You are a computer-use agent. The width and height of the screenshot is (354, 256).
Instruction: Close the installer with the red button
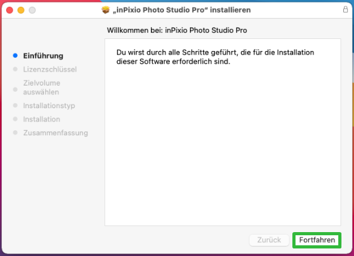point(9,10)
